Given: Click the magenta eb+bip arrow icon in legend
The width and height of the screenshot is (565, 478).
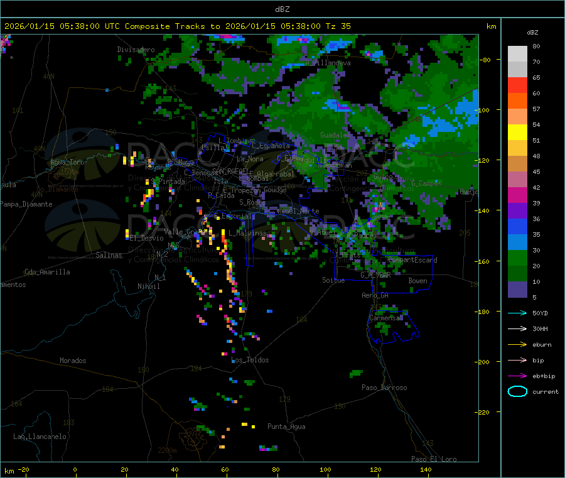Looking at the screenshot, I should 517,376.
